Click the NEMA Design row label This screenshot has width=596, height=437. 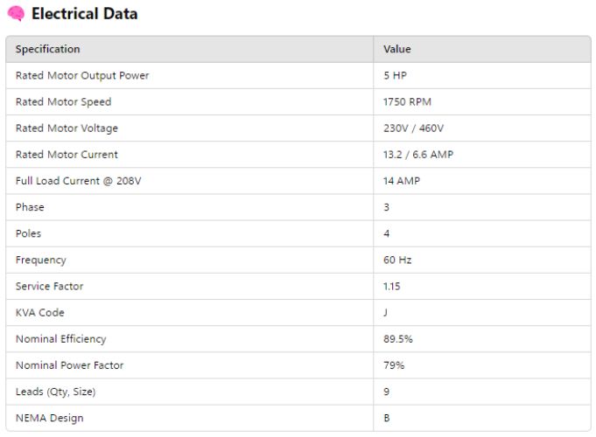49,418
